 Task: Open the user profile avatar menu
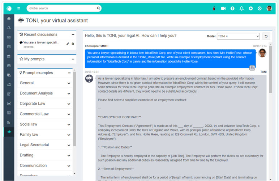click(269, 8)
